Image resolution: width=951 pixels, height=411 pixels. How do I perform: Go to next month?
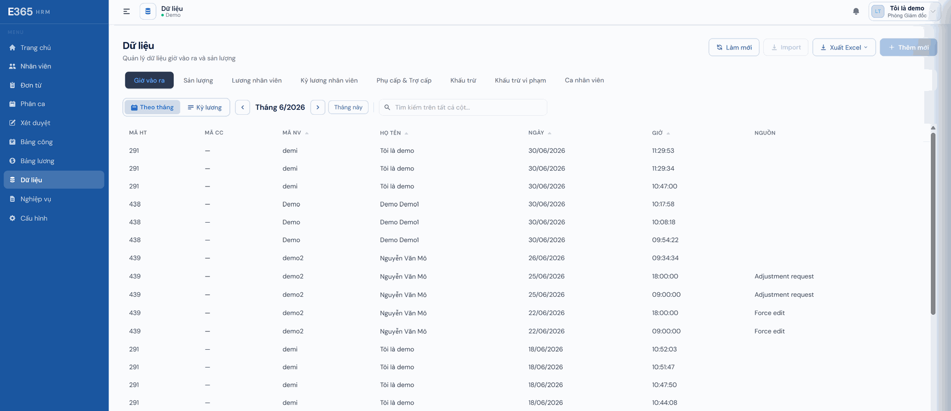(x=318, y=107)
